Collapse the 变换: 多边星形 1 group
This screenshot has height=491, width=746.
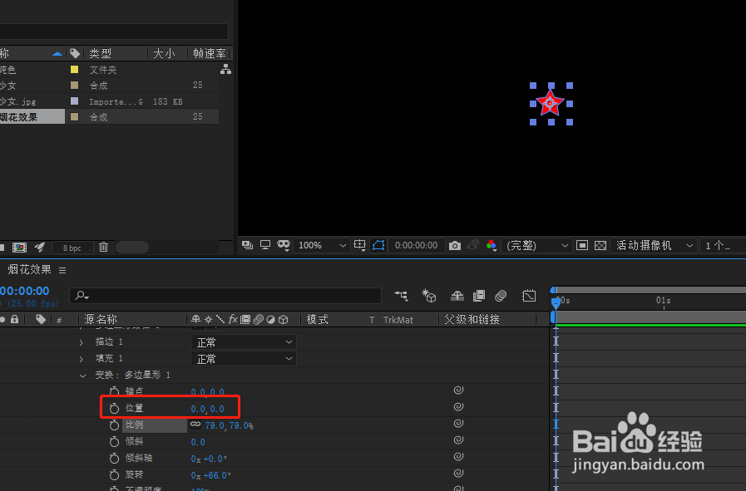click(83, 376)
